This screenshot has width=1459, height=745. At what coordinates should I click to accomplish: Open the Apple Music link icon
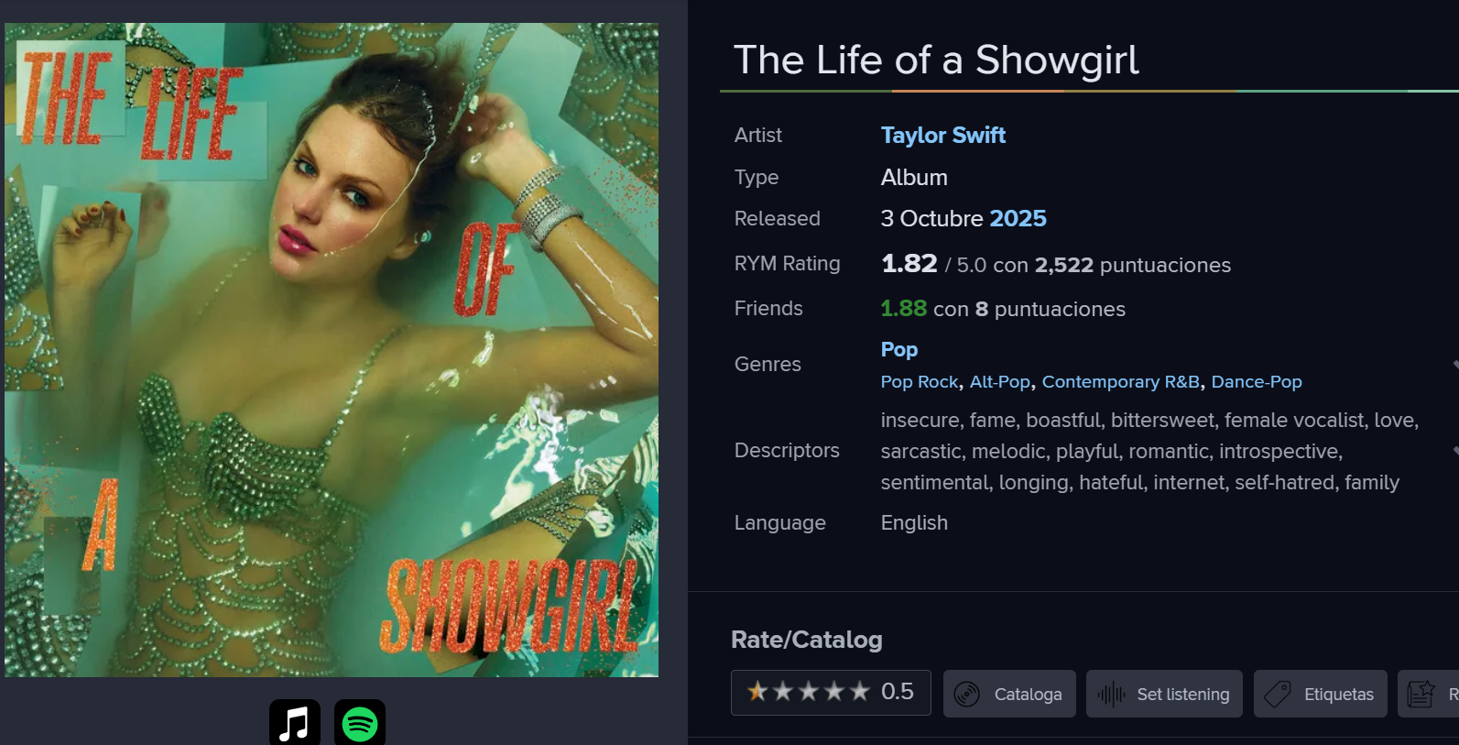coord(294,724)
